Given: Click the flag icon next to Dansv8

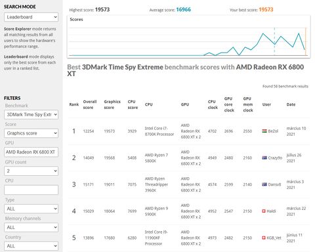Looking at the screenshot, I should [x=264, y=184].
